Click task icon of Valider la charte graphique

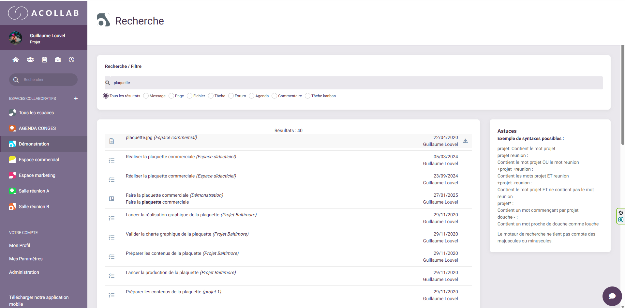point(112,237)
